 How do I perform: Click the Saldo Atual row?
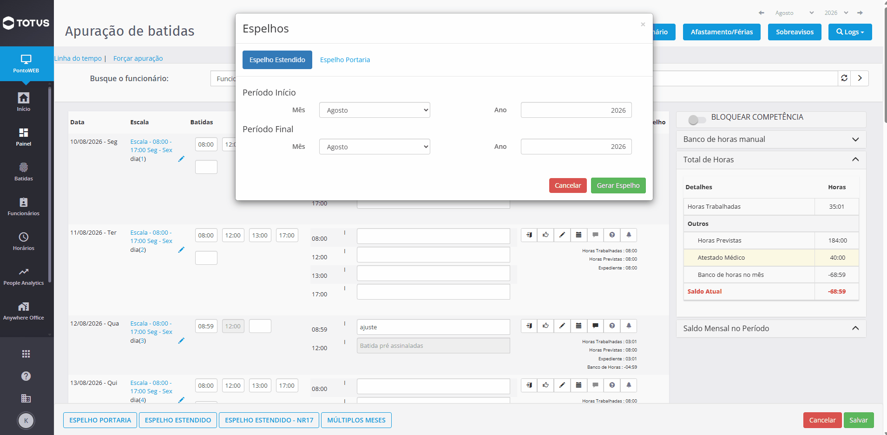click(771, 291)
